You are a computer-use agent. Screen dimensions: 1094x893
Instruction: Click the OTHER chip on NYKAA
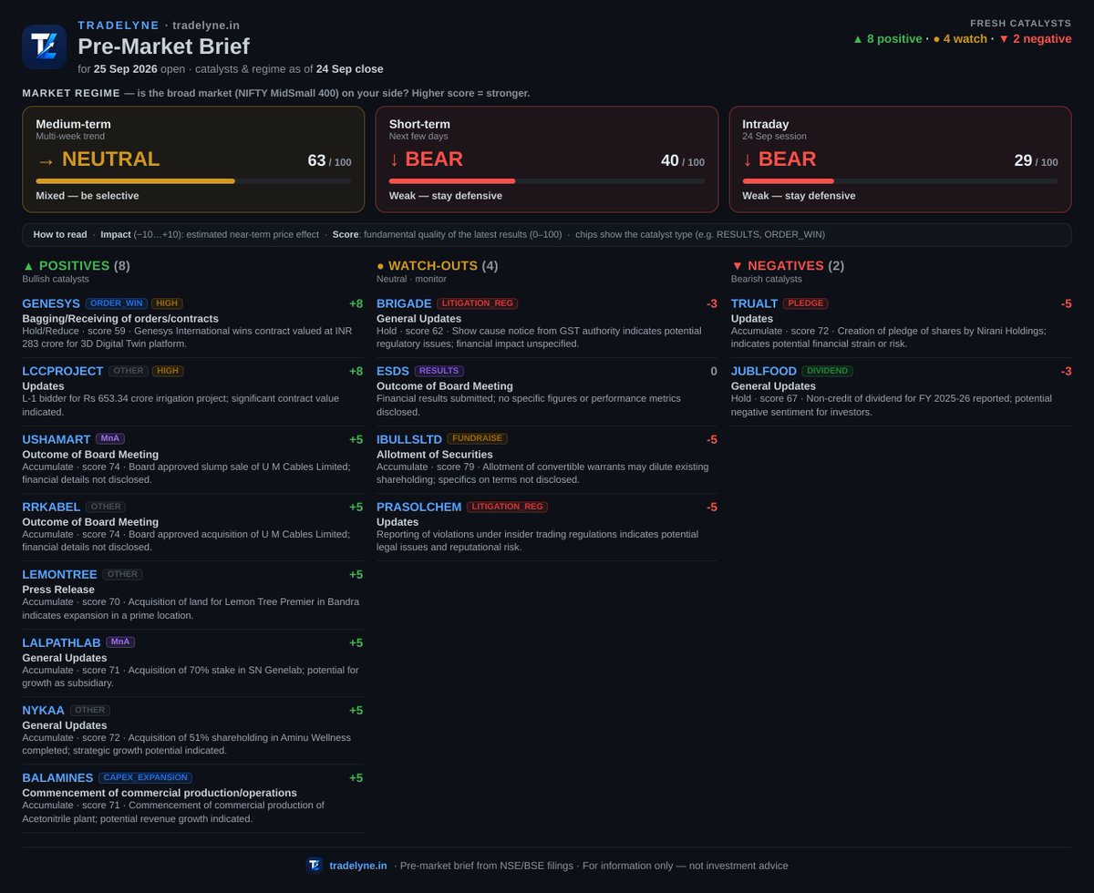click(x=89, y=710)
